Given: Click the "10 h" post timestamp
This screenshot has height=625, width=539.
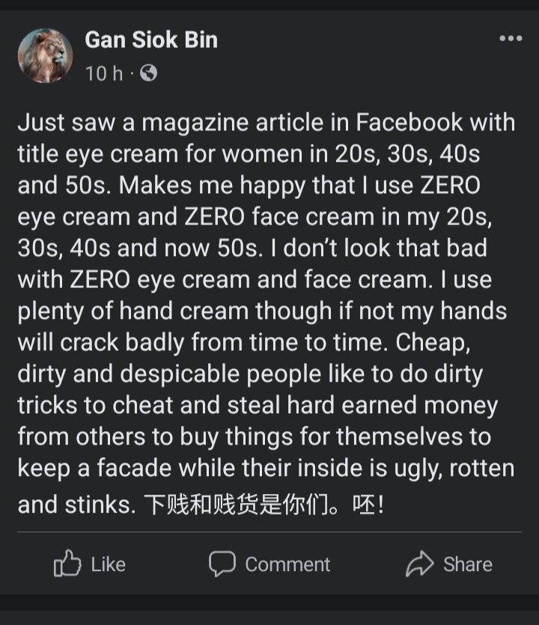Looking at the screenshot, I should click(103, 73).
